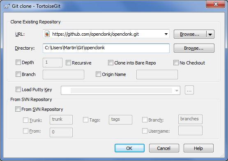The height and width of the screenshot is (161, 228).
Task: Click the From revision field
Action: tap(61, 132)
